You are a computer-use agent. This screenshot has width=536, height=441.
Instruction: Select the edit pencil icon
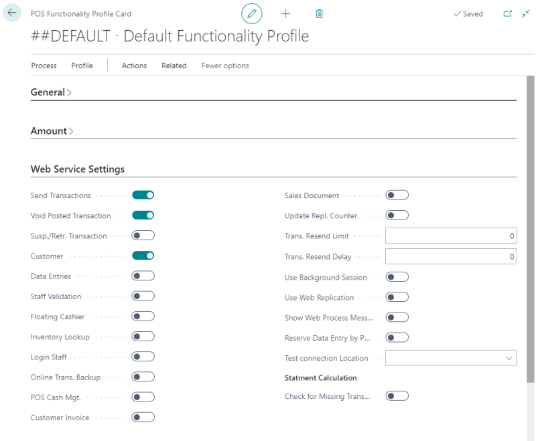[x=252, y=13]
